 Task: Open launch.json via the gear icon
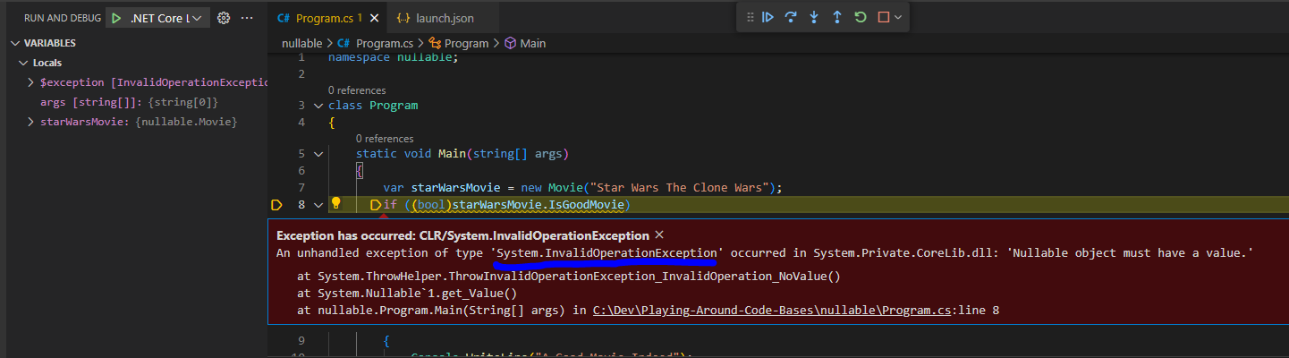[225, 18]
